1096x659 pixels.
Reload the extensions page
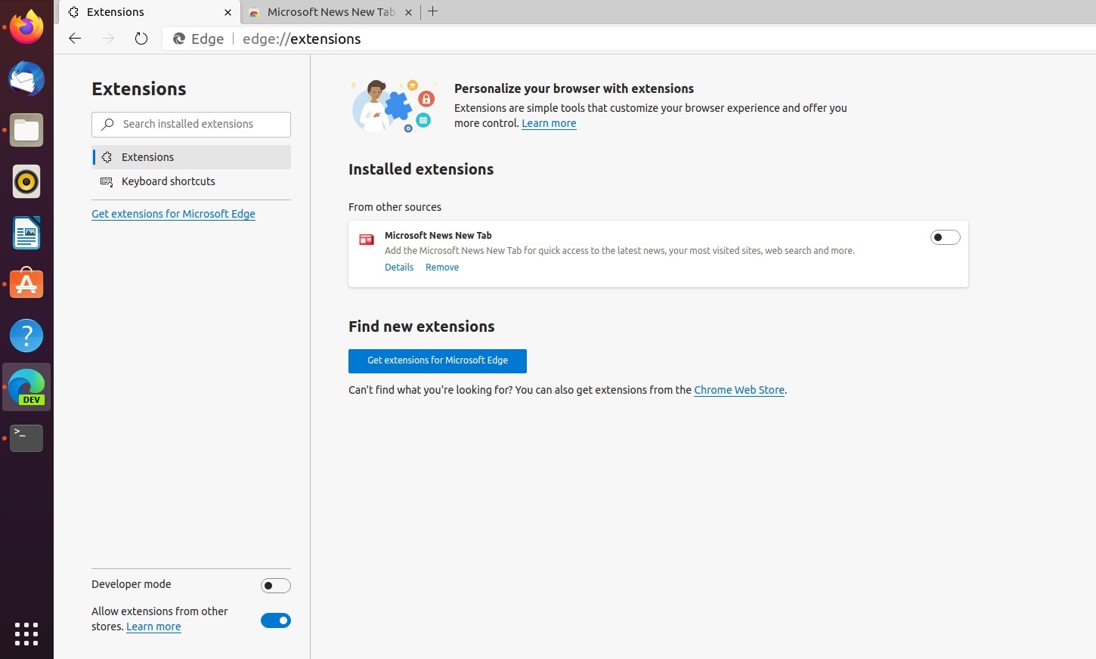coord(141,39)
